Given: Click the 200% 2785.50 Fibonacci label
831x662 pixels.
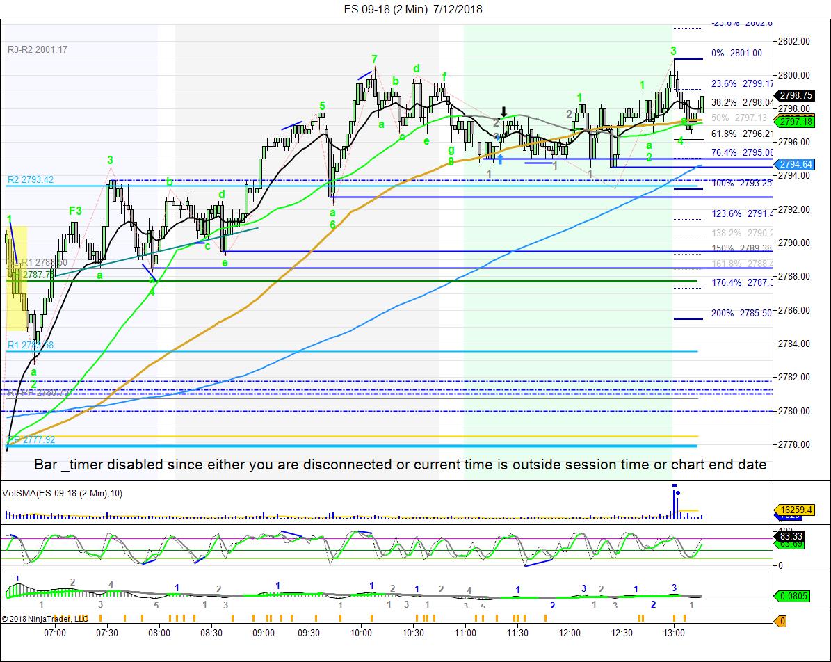Looking at the screenshot, I should 741,313.
